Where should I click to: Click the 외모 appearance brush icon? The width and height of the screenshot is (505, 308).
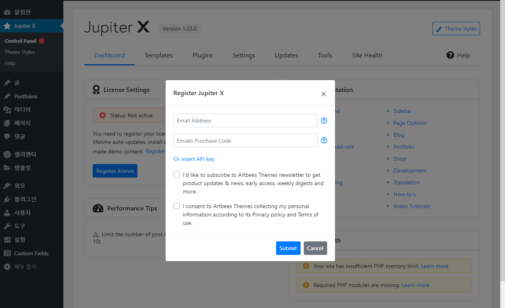[7, 186]
